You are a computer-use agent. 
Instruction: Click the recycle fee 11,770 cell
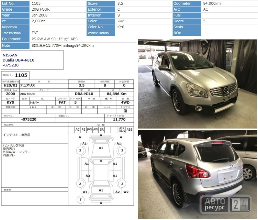tap(119, 119)
